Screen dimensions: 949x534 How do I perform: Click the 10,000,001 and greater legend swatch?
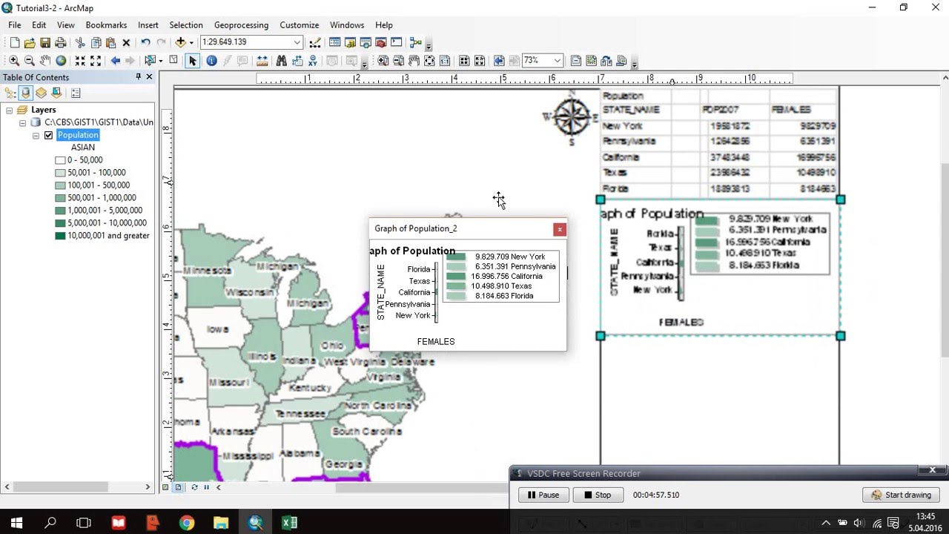[x=61, y=236]
